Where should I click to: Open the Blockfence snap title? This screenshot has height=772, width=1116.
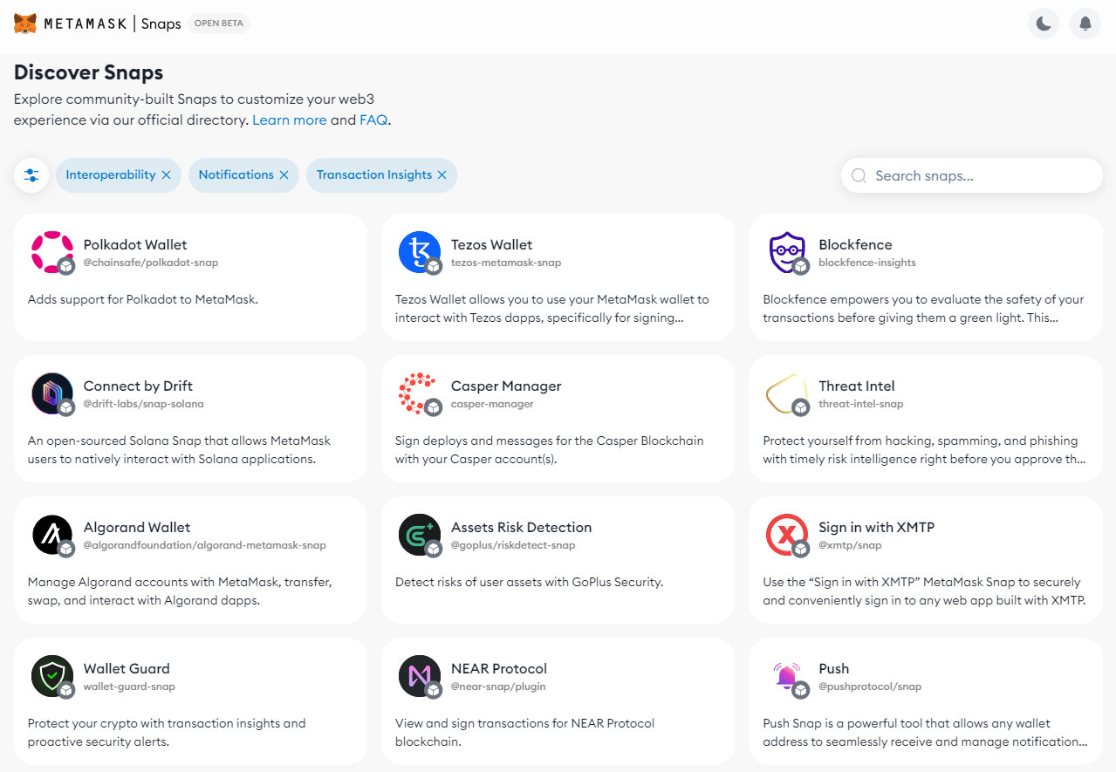click(x=855, y=245)
